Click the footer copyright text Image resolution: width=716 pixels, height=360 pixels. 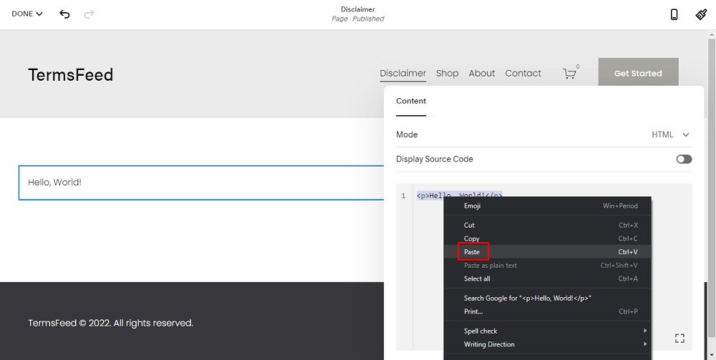pyautogui.click(x=110, y=323)
